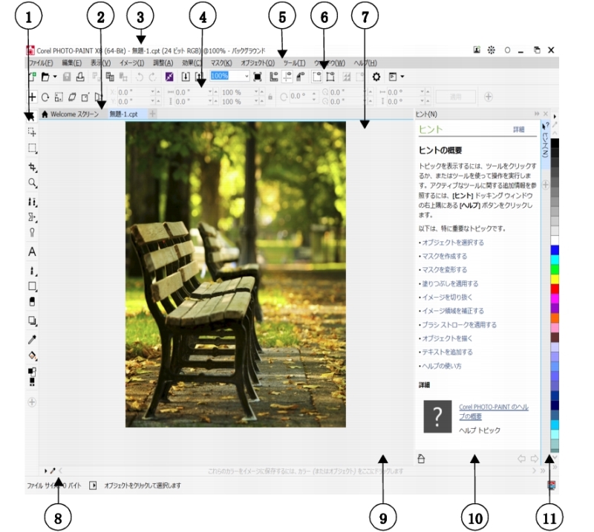Select the Text tool (A icon)
This screenshot has height=532, width=594.
point(32,252)
